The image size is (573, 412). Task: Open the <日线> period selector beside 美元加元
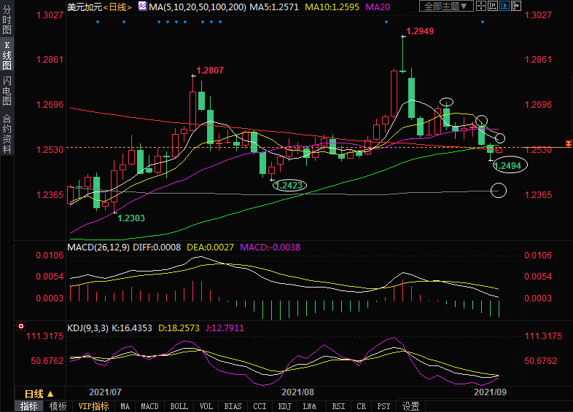pos(117,7)
